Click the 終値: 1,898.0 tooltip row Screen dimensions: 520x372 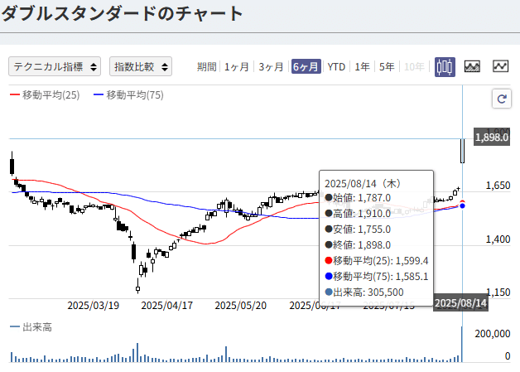pos(358,245)
